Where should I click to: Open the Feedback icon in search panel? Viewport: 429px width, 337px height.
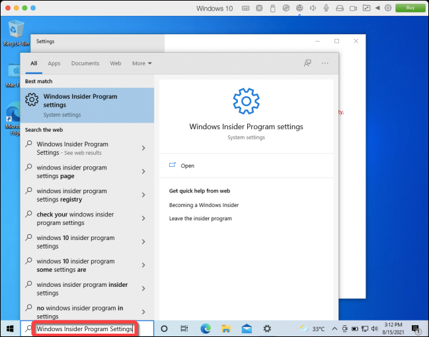307,63
